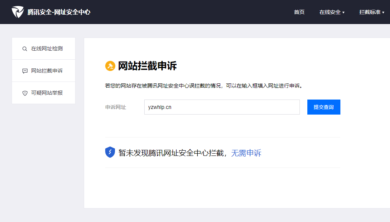
Task: Open the 可疑网站举报 sidebar item
Action: [x=44, y=93]
